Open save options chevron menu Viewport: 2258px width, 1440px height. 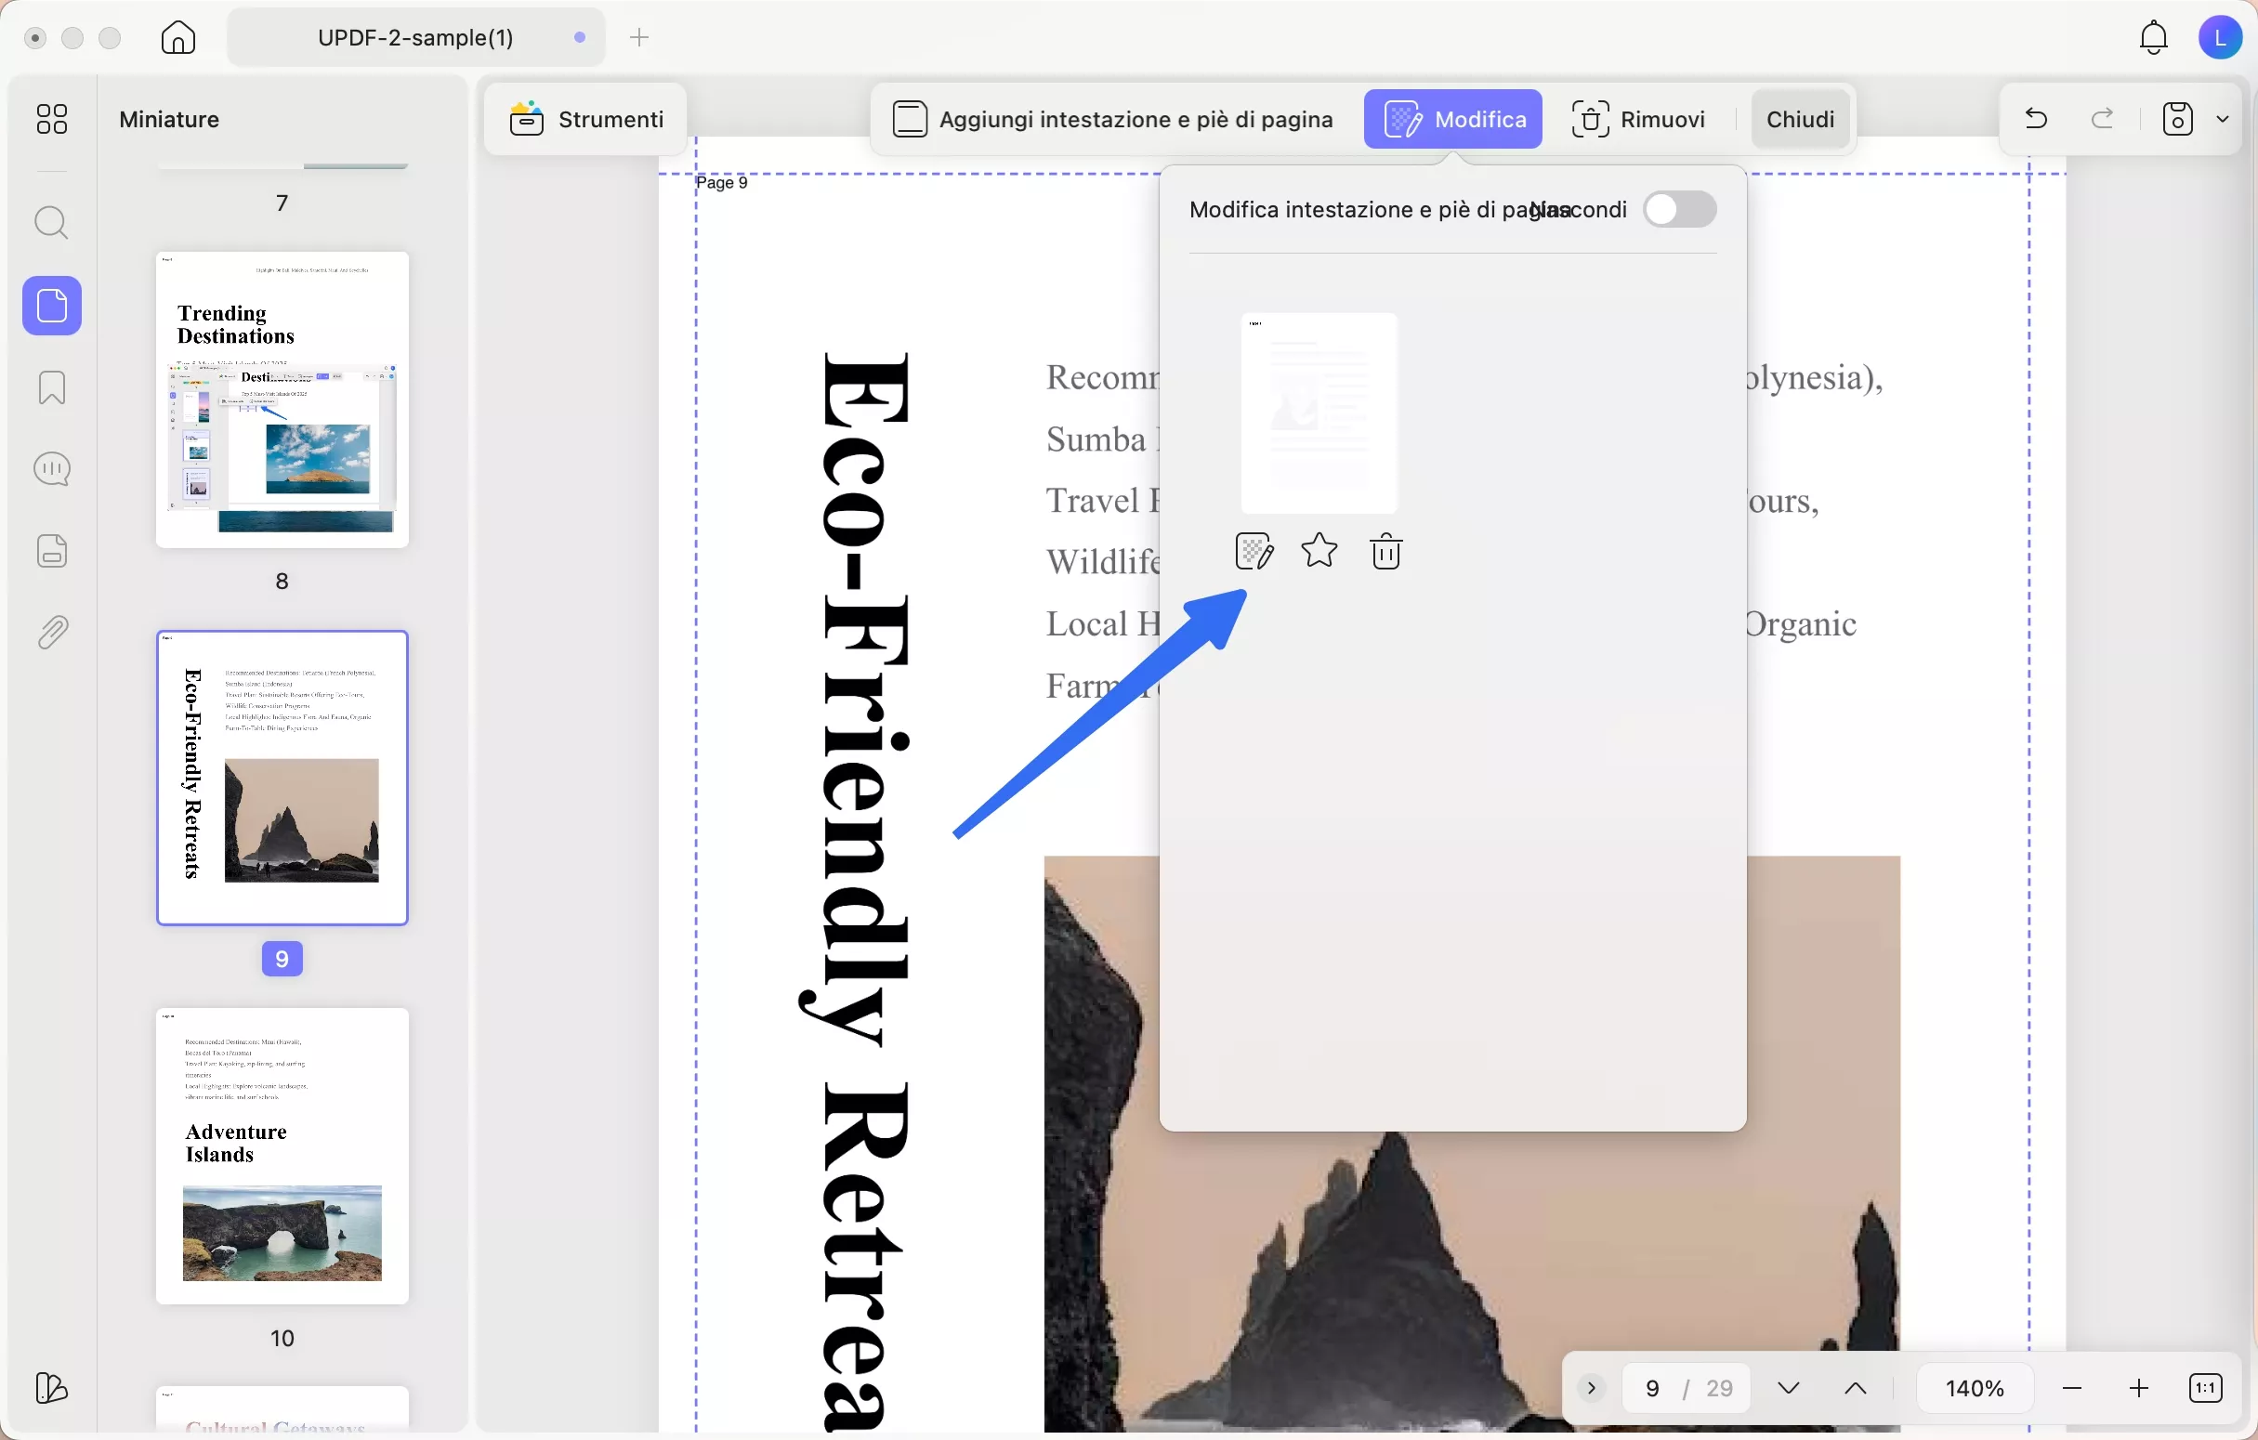point(2225,118)
